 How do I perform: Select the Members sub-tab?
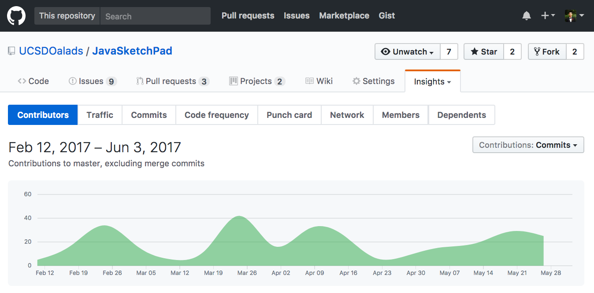tap(401, 115)
